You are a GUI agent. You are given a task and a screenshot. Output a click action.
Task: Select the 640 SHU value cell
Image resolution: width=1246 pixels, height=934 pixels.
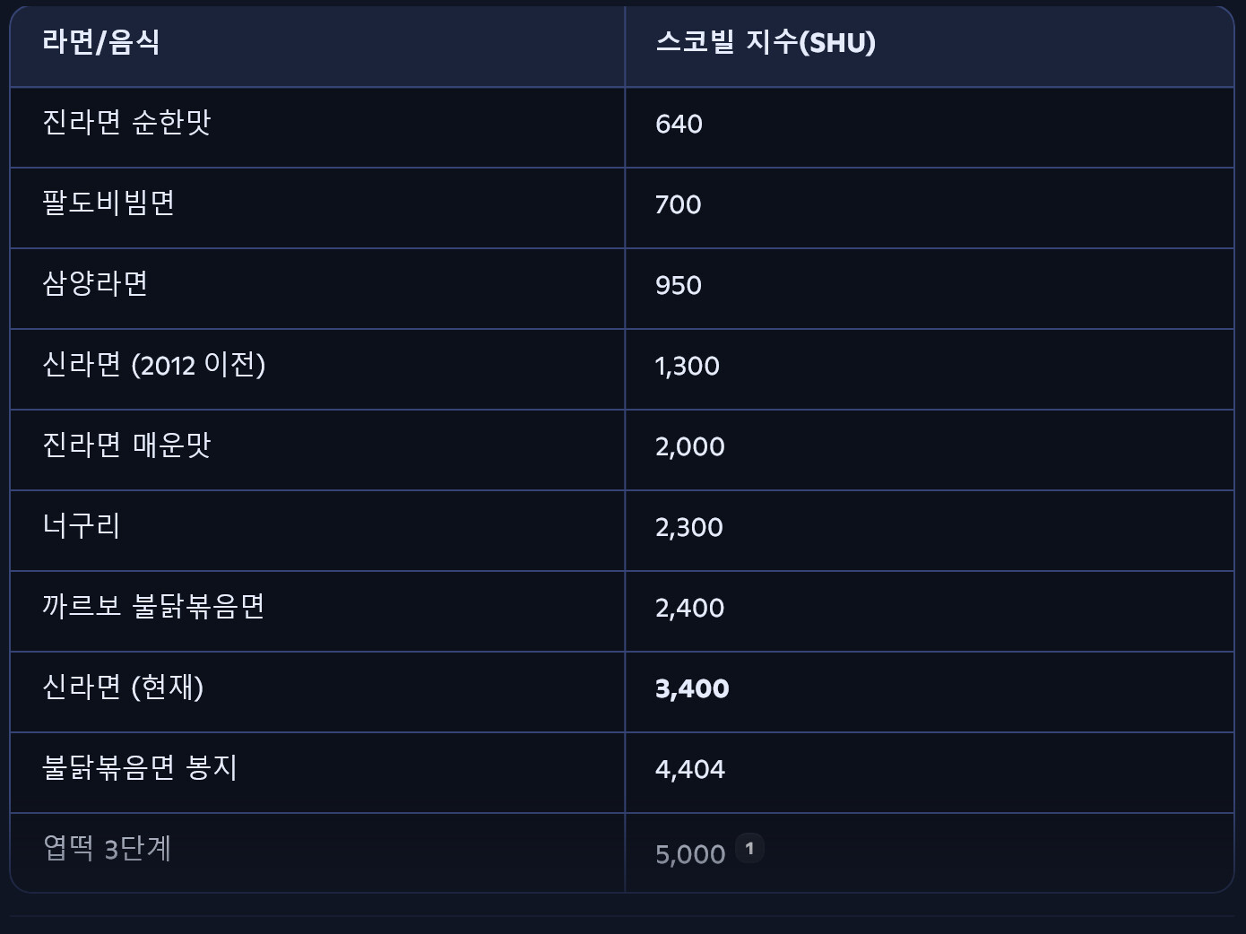click(929, 127)
